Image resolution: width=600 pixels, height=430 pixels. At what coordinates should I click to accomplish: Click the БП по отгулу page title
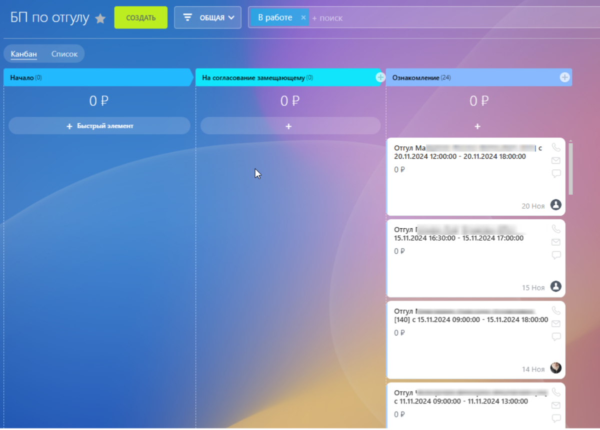click(x=49, y=18)
